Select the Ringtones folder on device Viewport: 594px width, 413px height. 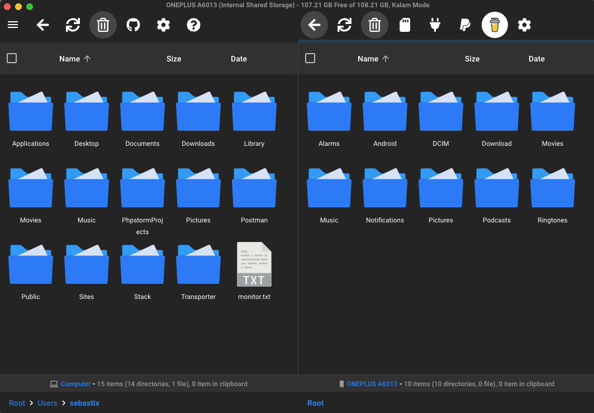click(x=552, y=196)
